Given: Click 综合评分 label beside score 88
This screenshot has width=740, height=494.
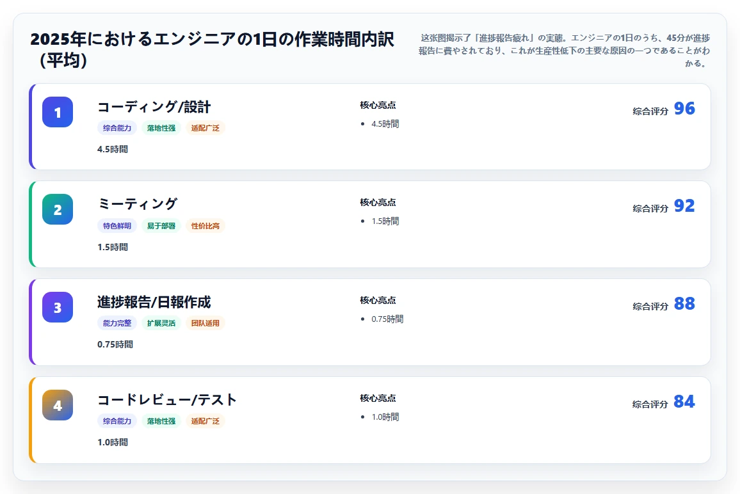Looking at the screenshot, I should [650, 307].
